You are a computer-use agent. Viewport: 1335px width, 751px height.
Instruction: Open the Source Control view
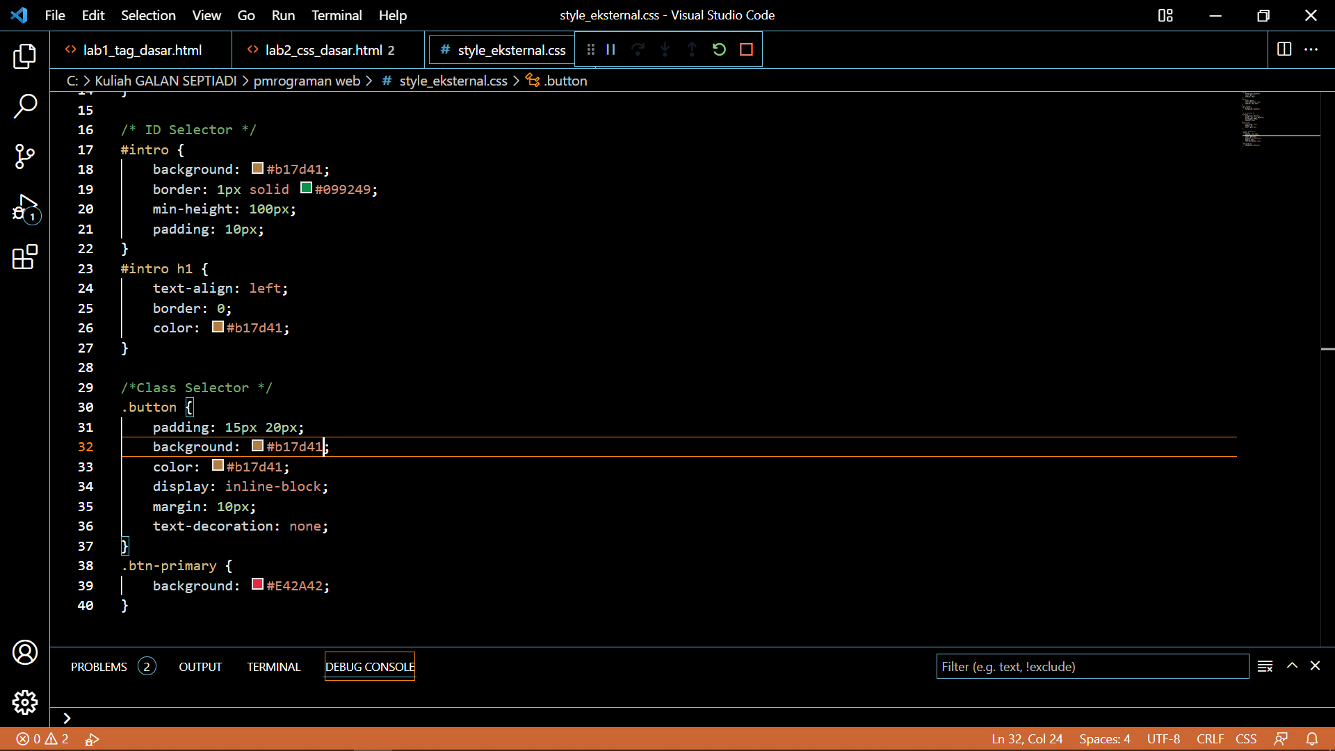click(25, 156)
